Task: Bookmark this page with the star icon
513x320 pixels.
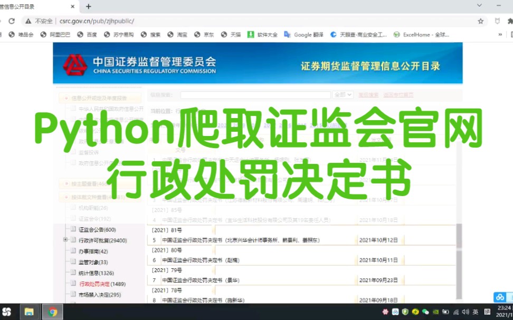Action: (x=480, y=20)
